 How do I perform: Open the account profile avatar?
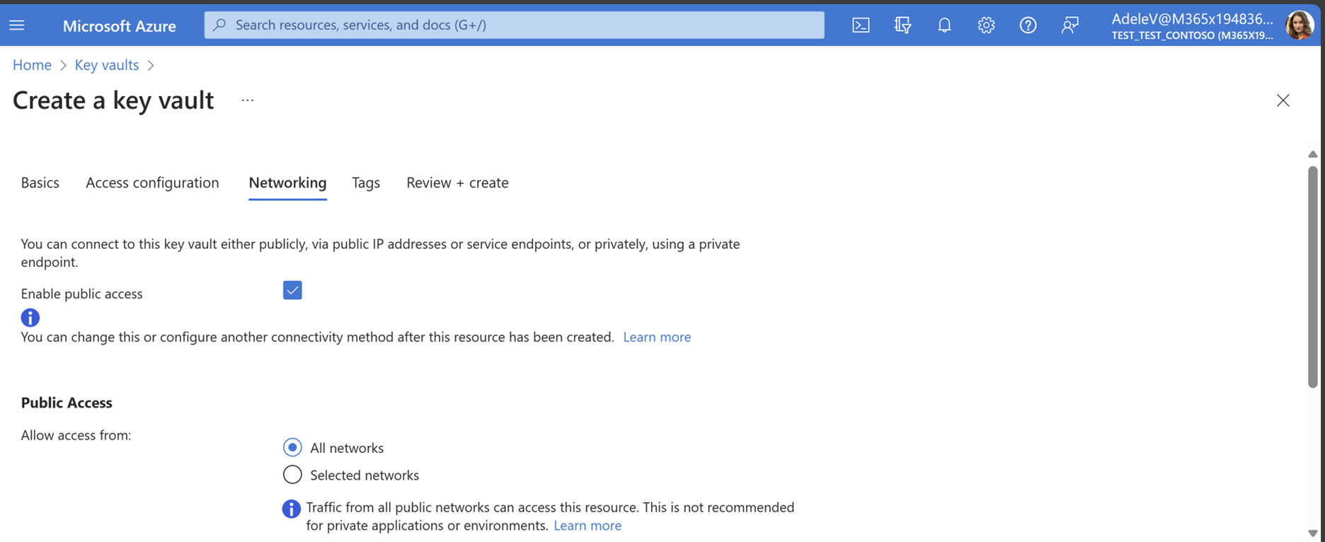click(1300, 25)
